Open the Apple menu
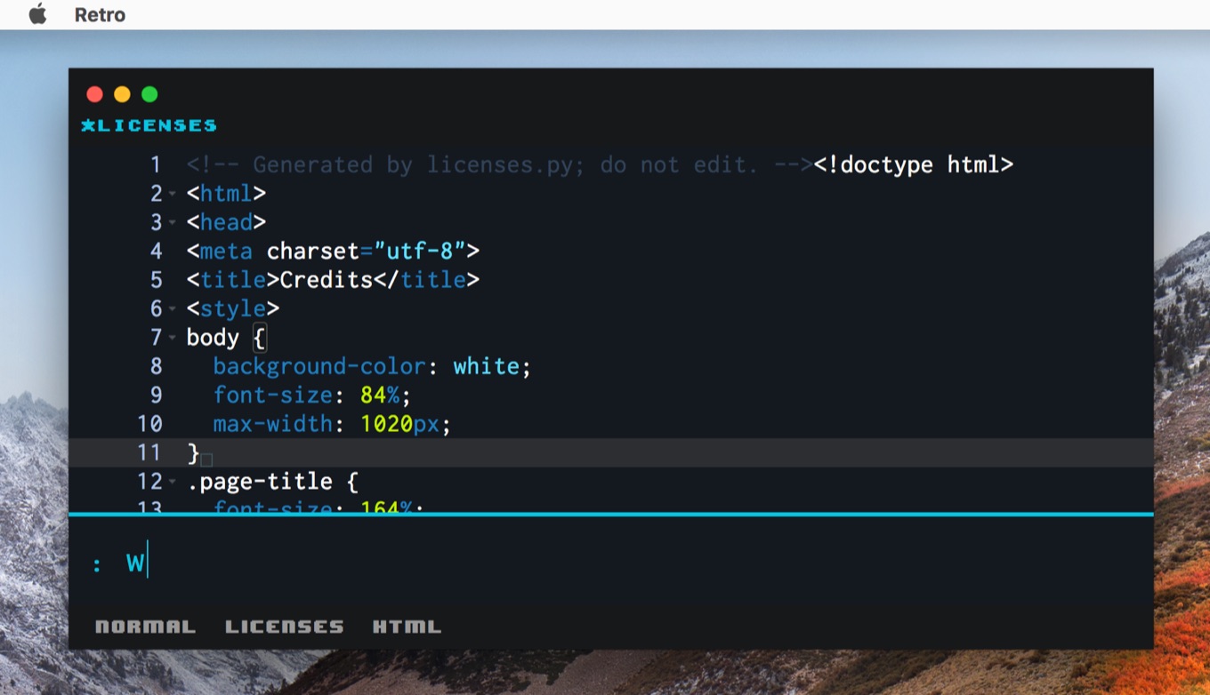The image size is (1210, 695). (37, 14)
